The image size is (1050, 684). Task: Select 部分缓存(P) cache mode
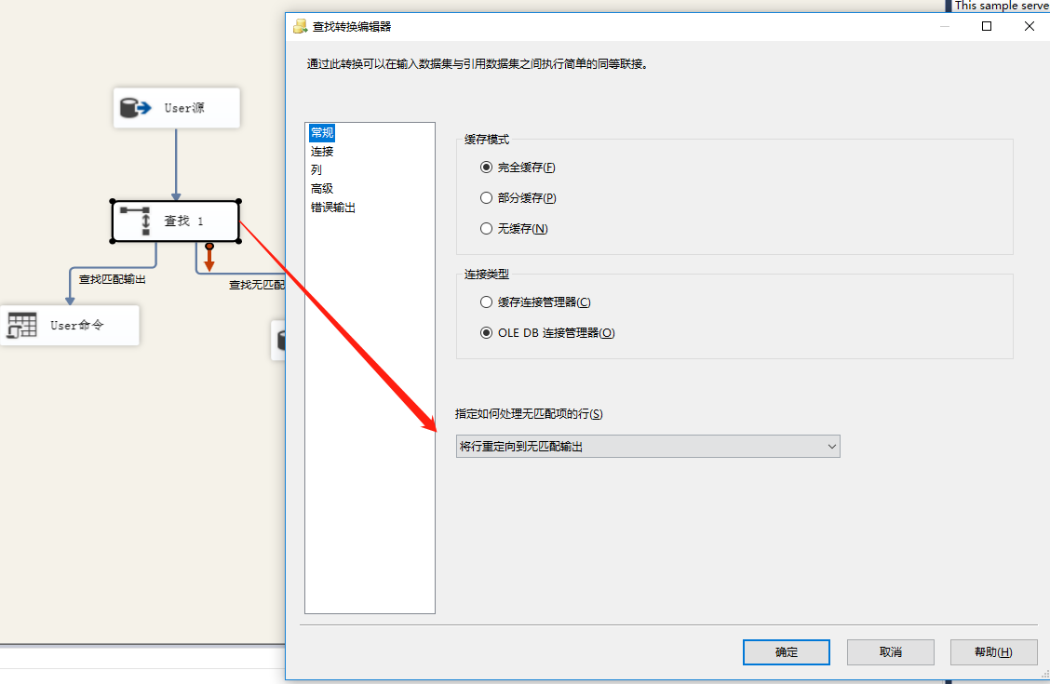pyautogui.click(x=518, y=198)
